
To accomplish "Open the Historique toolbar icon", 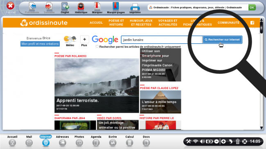I will tap(81, 7).
